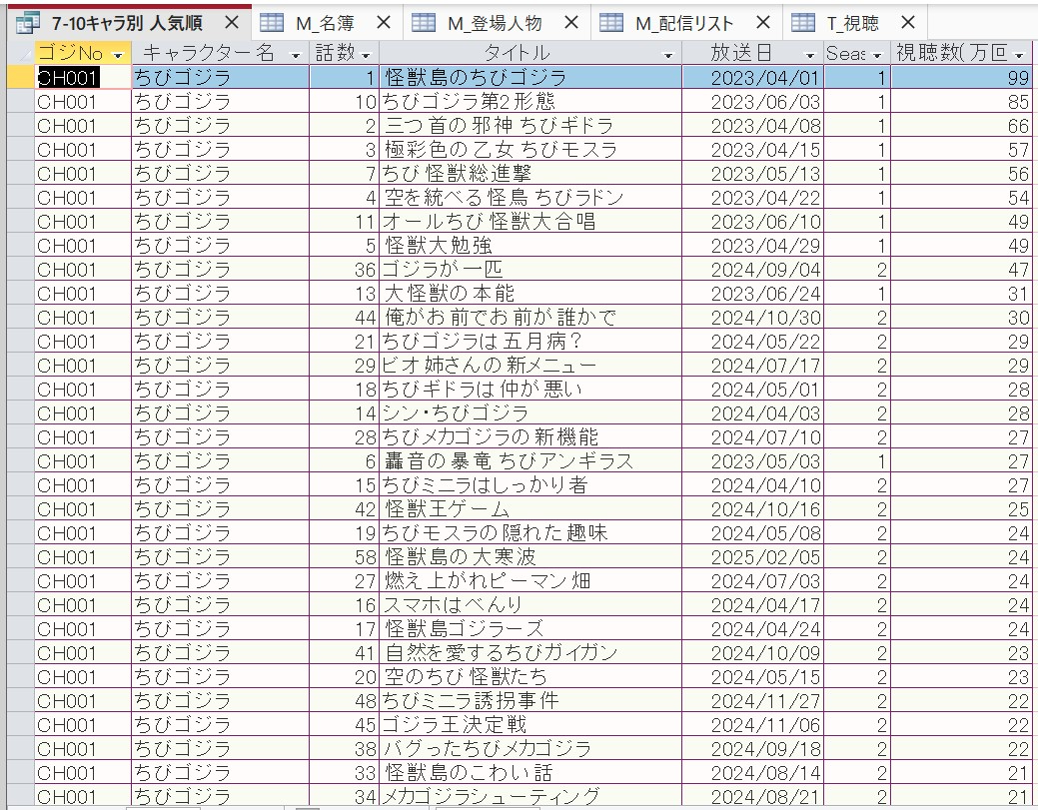Click the title cell 怪獣島のこわい話
This screenshot has width=1038, height=810.
point(530,773)
